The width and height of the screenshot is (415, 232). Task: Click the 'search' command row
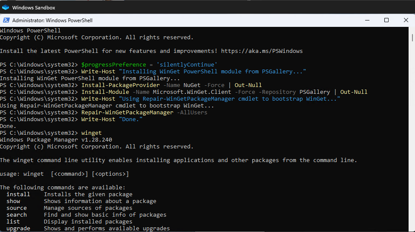[x=86, y=215]
